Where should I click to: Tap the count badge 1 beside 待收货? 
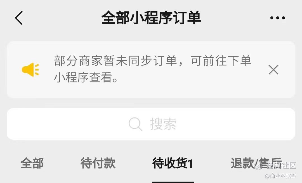tap(190, 164)
